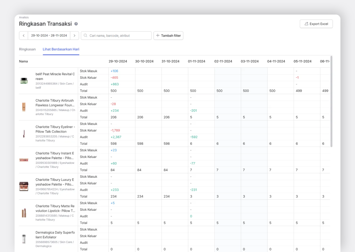Click the +2,387 audit value
355x252 pixels.
pos(116,137)
